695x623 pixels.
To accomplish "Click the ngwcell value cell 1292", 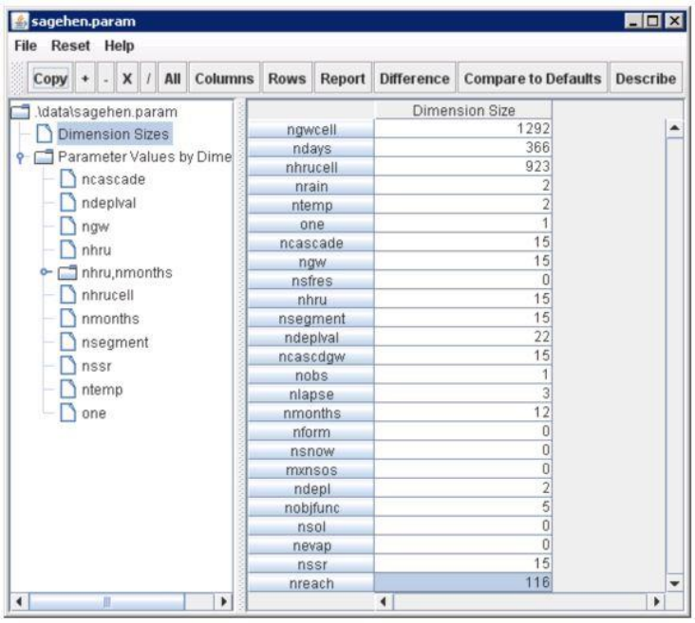I will coord(462,128).
